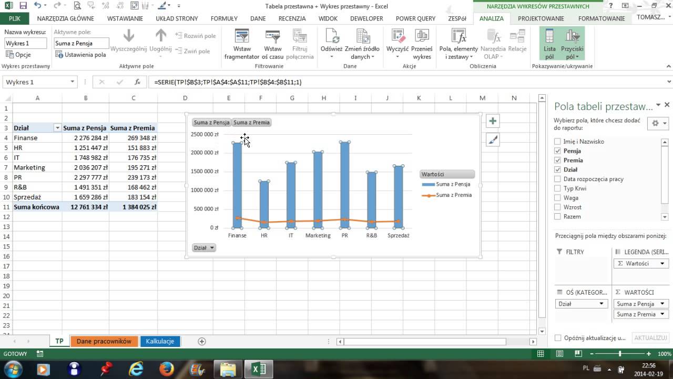Screen dimensions: 673x379
Task: Check the Typ Krwi field
Action: [x=557, y=188]
